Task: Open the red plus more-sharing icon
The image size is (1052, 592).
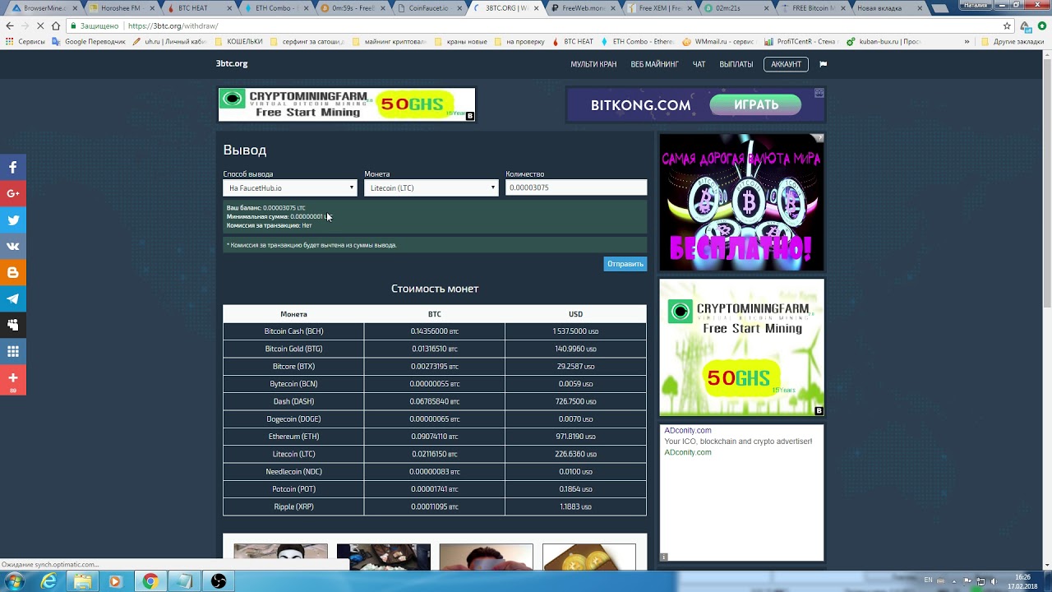Action: tap(13, 378)
